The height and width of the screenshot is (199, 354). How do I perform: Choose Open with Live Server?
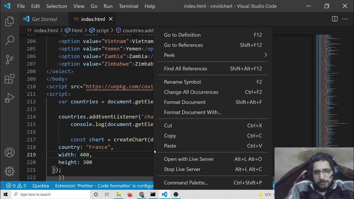pos(189,159)
